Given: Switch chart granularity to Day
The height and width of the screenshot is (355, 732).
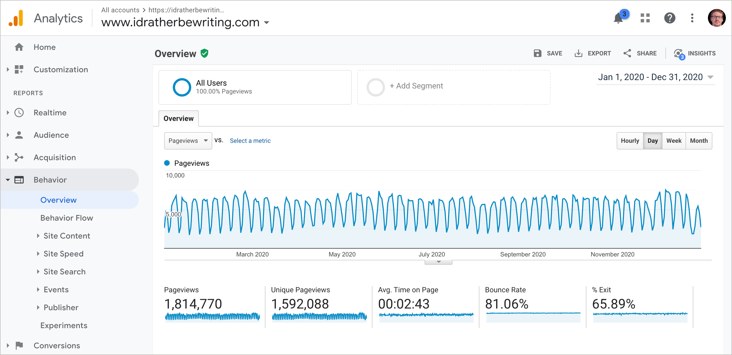Looking at the screenshot, I should pyautogui.click(x=652, y=141).
